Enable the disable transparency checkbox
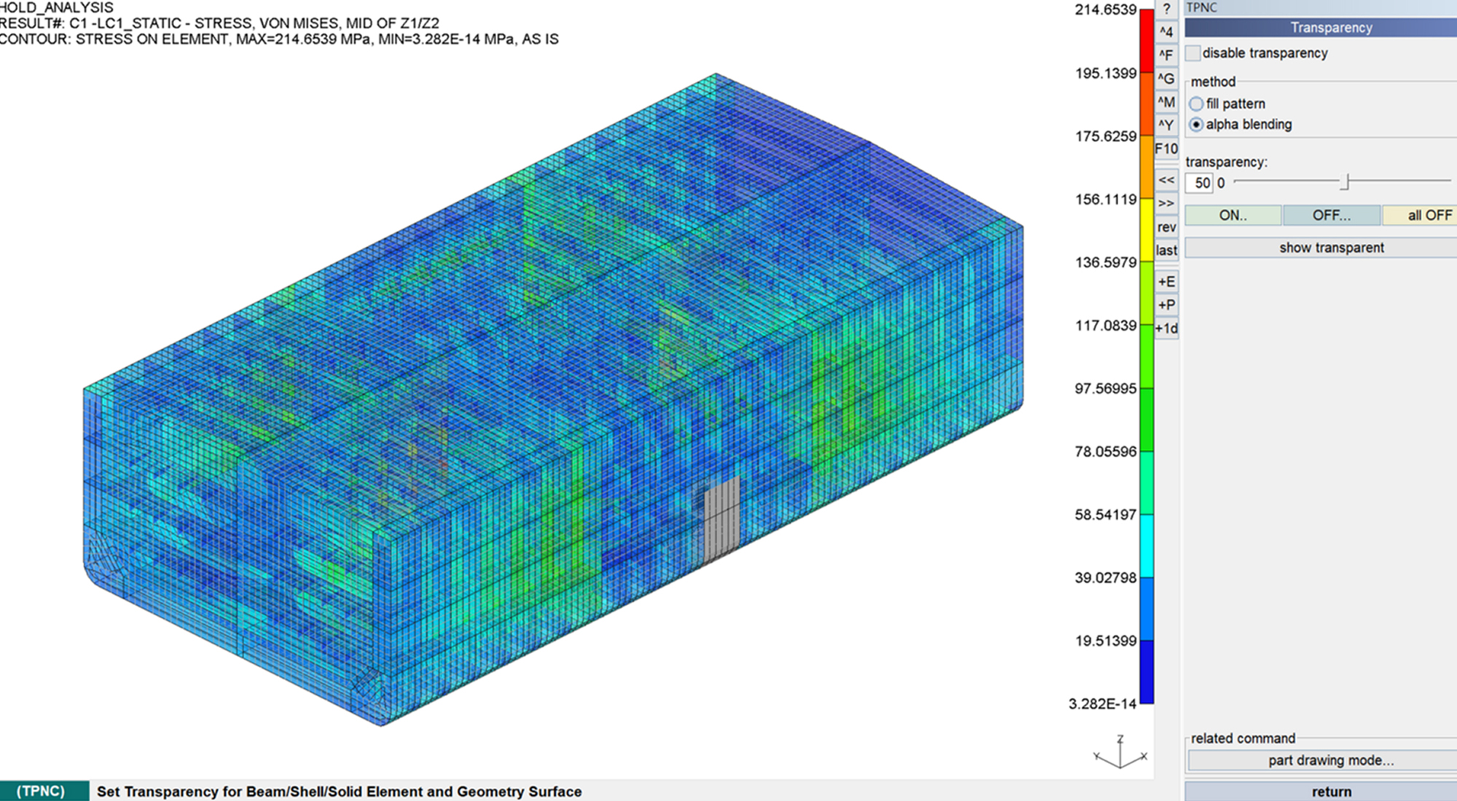 [1193, 53]
